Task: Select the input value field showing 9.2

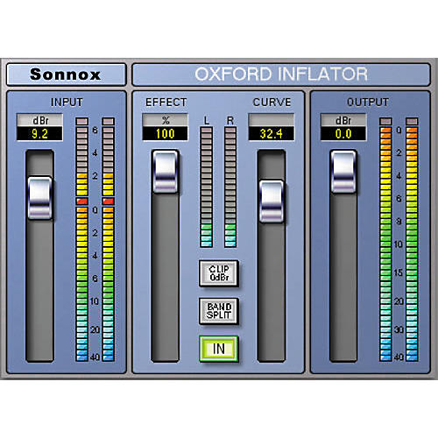Action: [39, 134]
